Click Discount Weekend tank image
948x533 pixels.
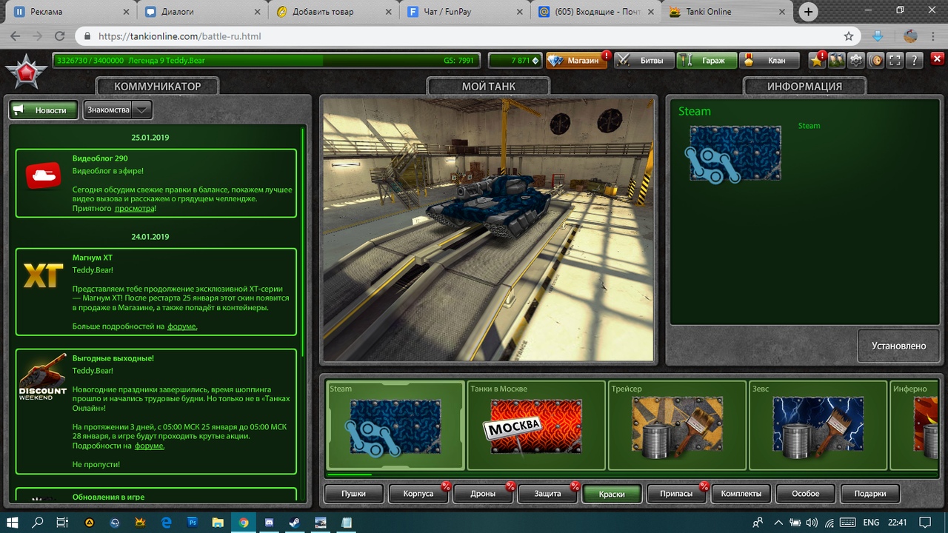pos(43,376)
